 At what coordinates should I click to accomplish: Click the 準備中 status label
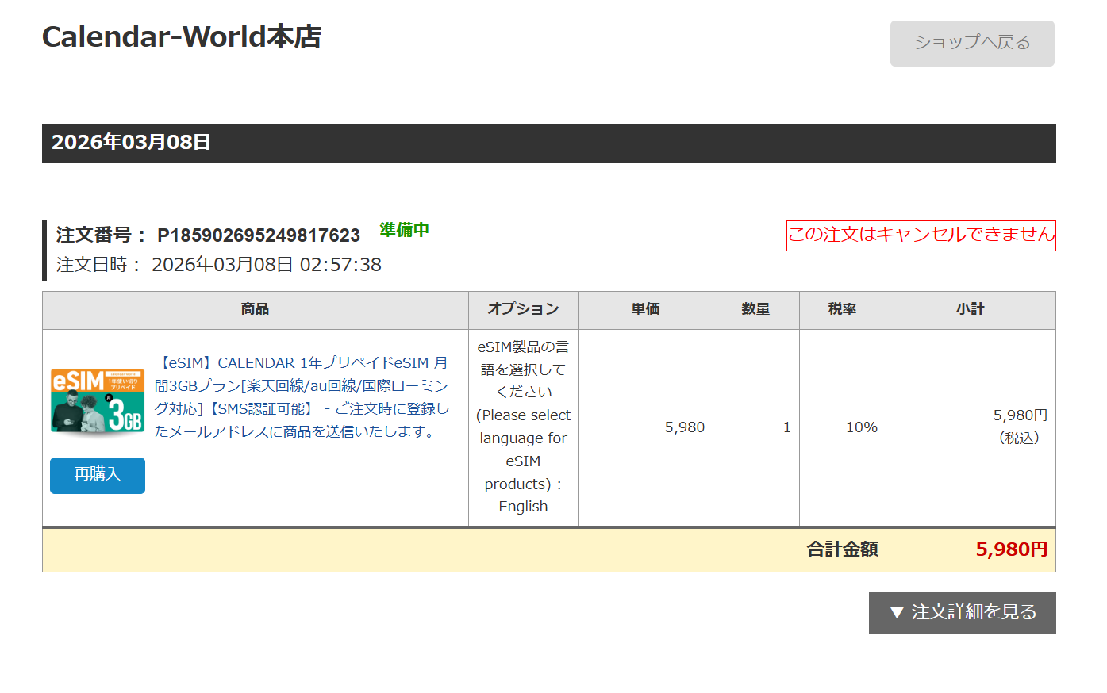pos(404,230)
